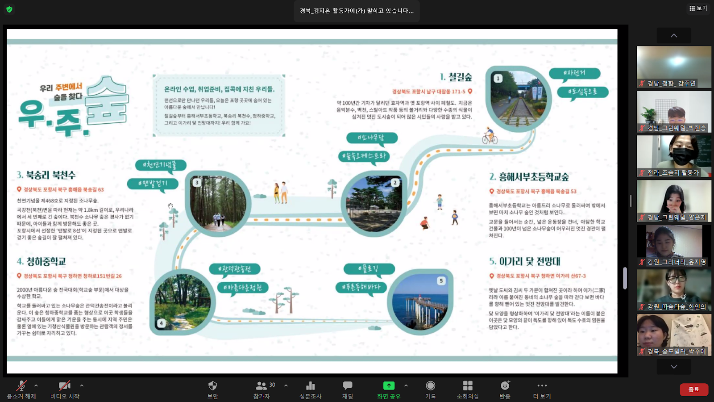Select video tile 경남_그린웨일_박진승

coord(674,112)
